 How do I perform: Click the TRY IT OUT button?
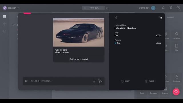point(93,8)
